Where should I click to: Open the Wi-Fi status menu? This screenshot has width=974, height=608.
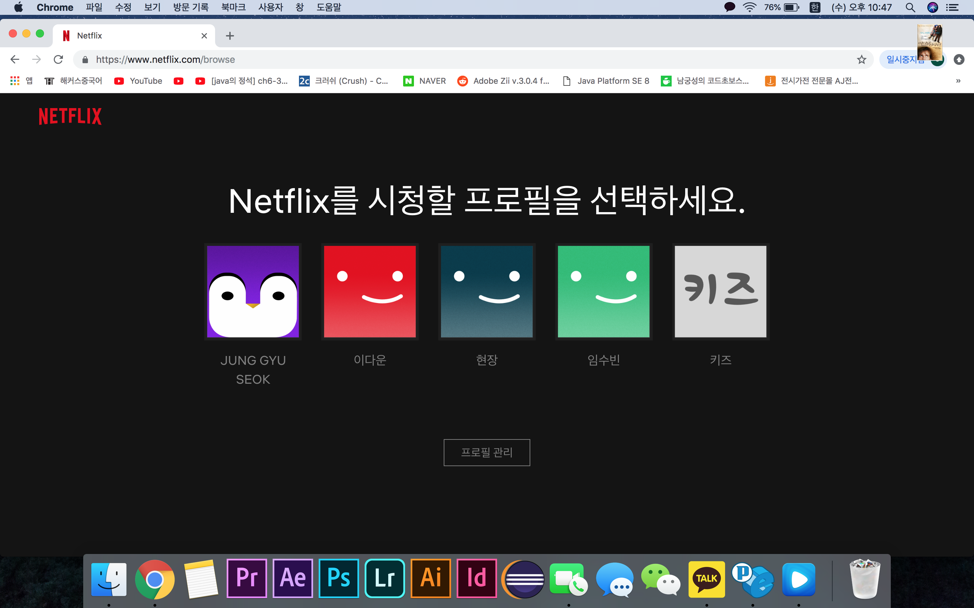[749, 7]
